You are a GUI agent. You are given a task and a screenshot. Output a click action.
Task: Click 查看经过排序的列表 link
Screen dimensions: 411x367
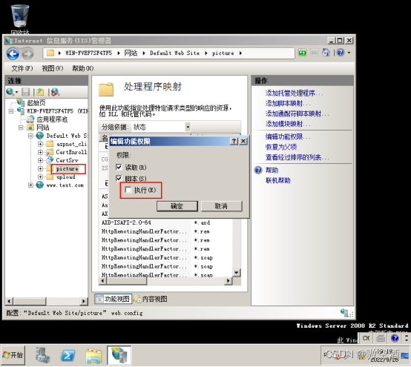[x=297, y=157]
